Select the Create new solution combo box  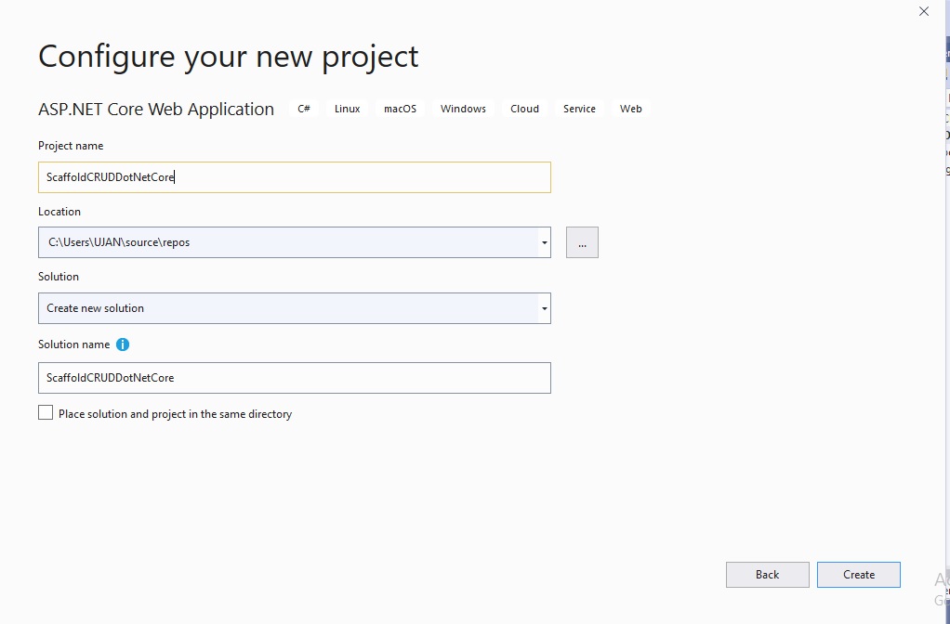(x=288, y=308)
